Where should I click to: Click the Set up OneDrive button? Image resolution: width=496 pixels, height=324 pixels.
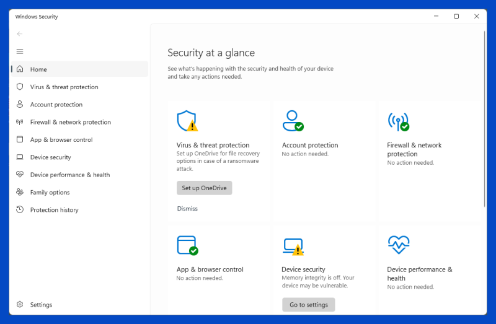[x=205, y=188]
